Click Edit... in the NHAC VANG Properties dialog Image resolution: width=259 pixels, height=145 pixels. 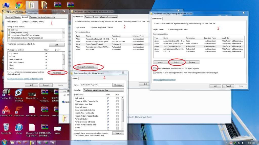57,45
